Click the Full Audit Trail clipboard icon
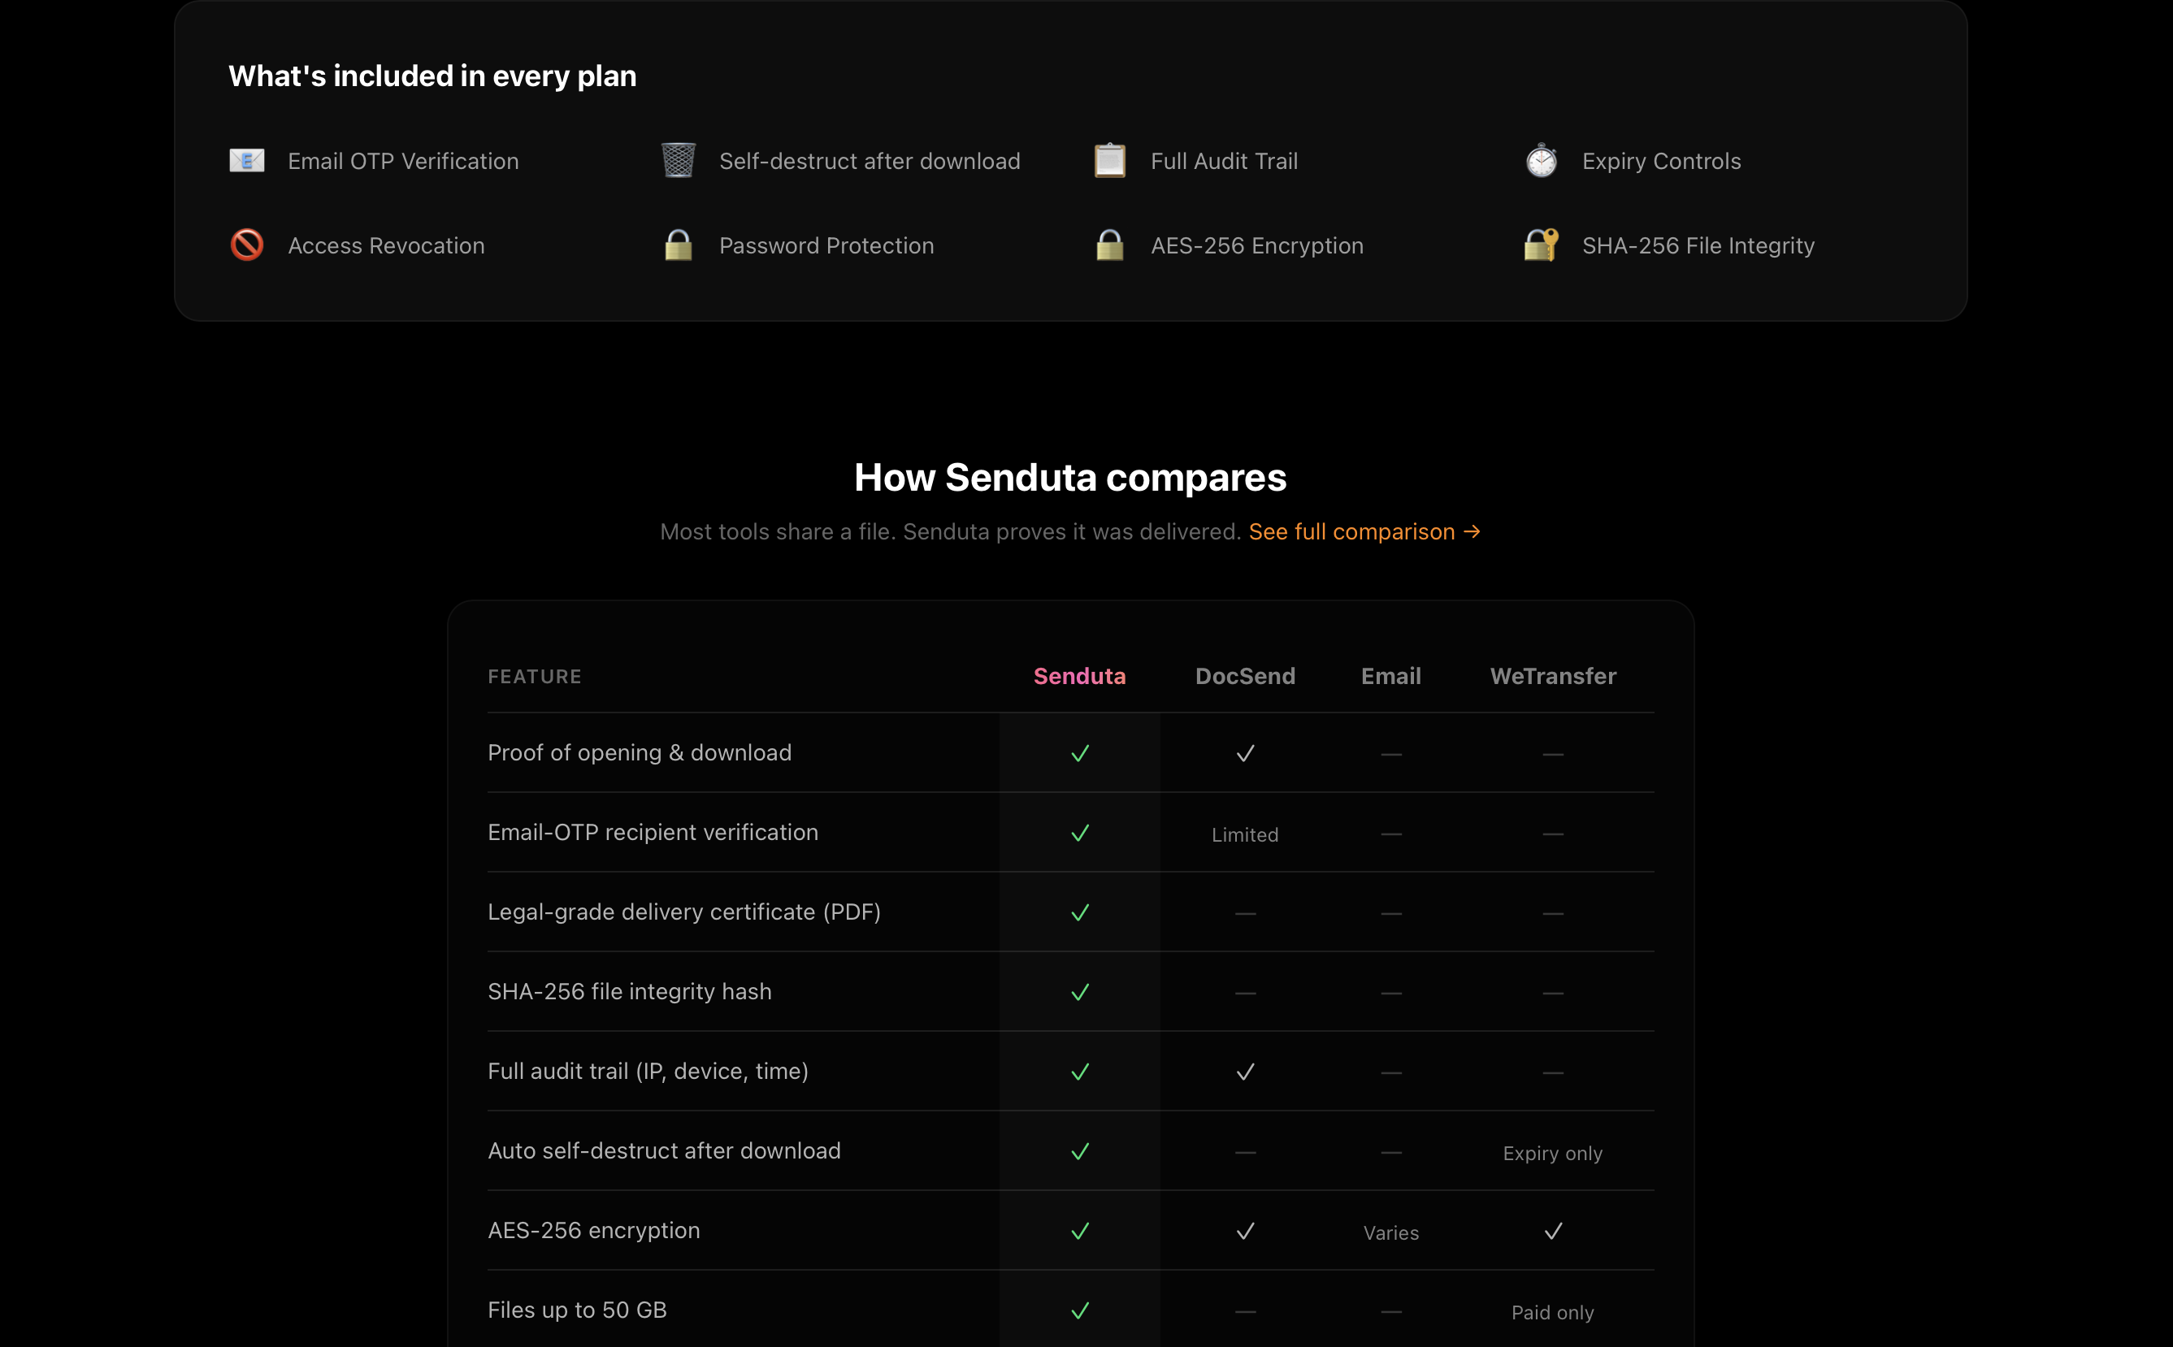This screenshot has height=1347, width=2173. [1109, 160]
